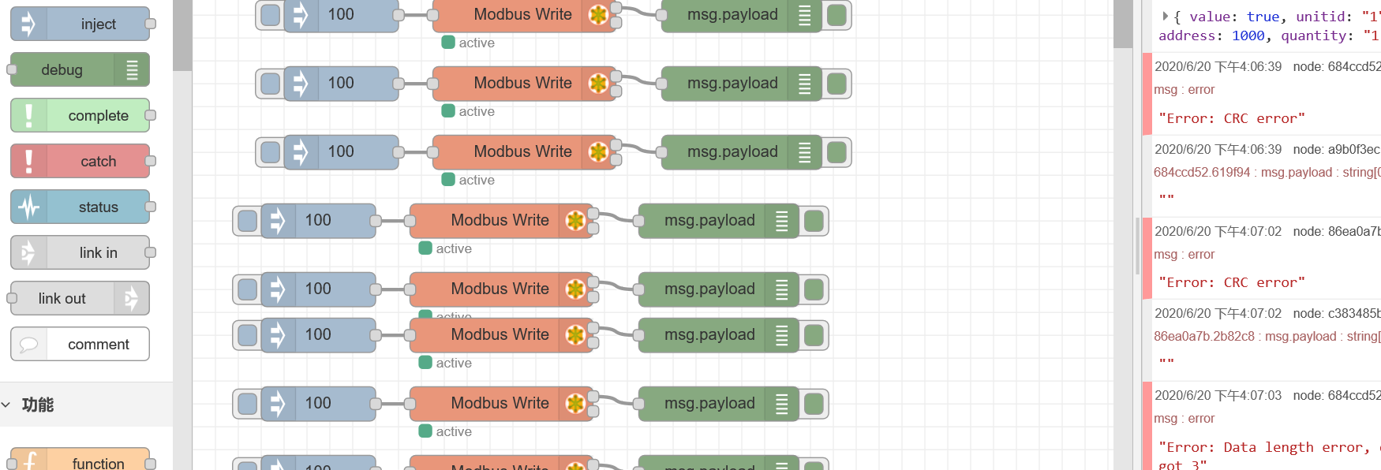Expand the debug message object with value: true
1381x470 pixels.
coord(1165,16)
